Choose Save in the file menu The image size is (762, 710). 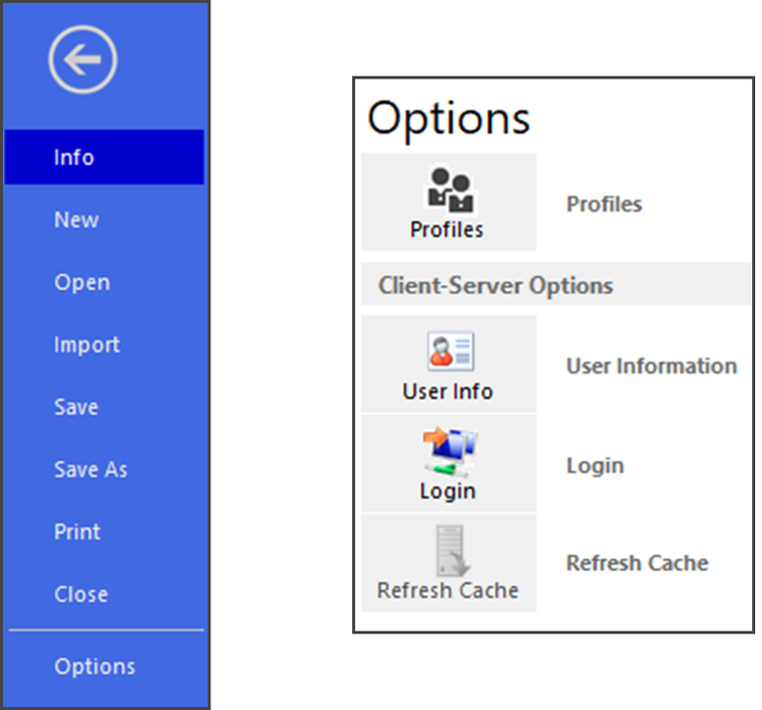click(x=76, y=407)
